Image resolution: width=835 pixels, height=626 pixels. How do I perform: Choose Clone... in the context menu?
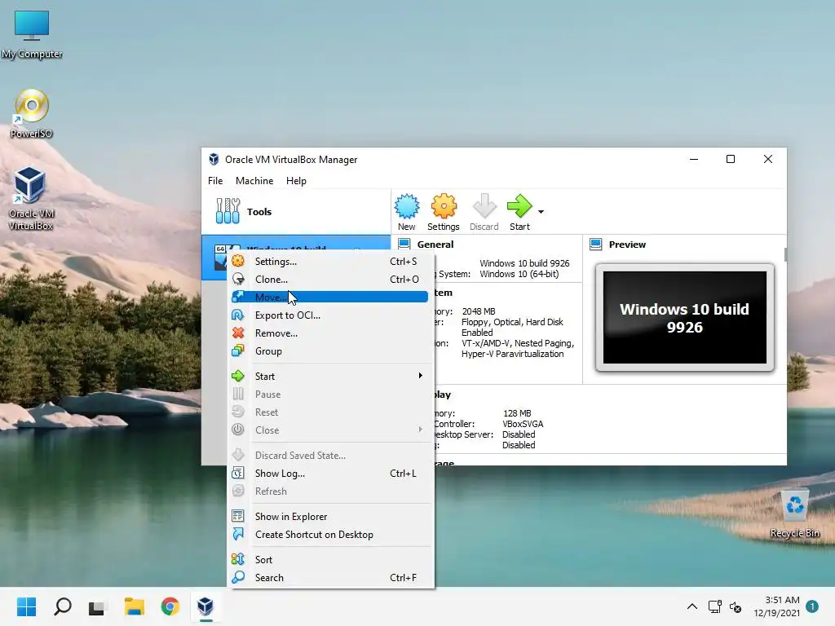pyautogui.click(x=330, y=280)
